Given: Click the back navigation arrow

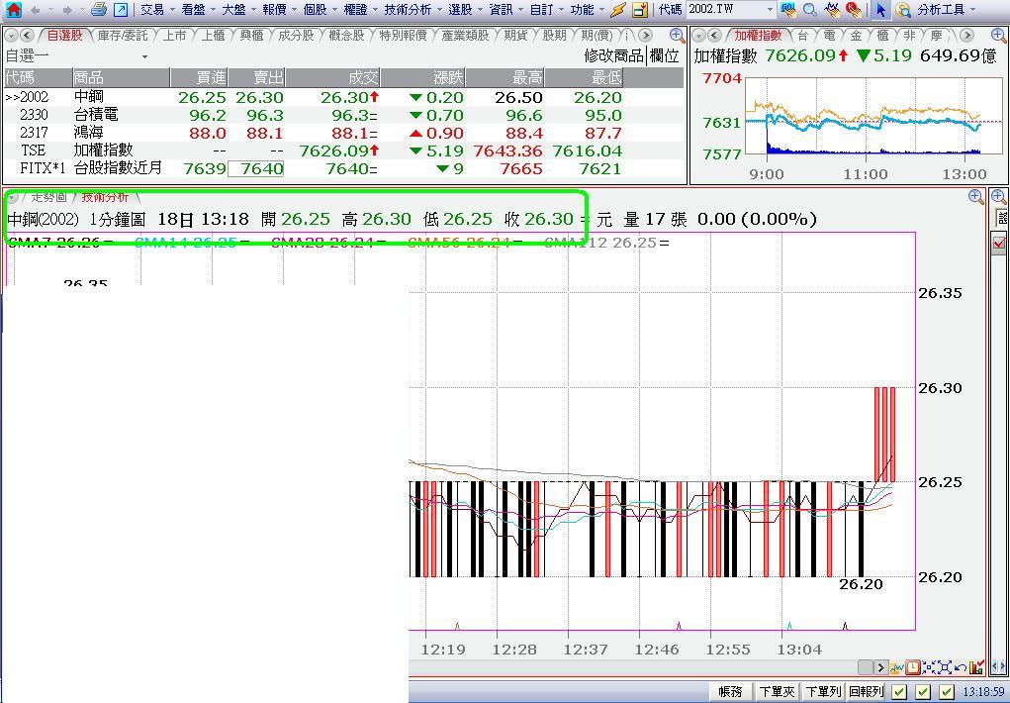Looking at the screenshot, I should pos(35,10).
